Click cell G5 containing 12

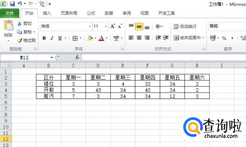tap(172, 96)
